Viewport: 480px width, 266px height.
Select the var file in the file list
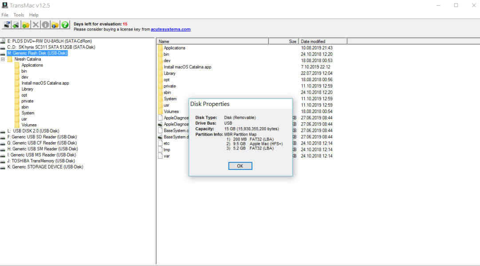point(166,156)
